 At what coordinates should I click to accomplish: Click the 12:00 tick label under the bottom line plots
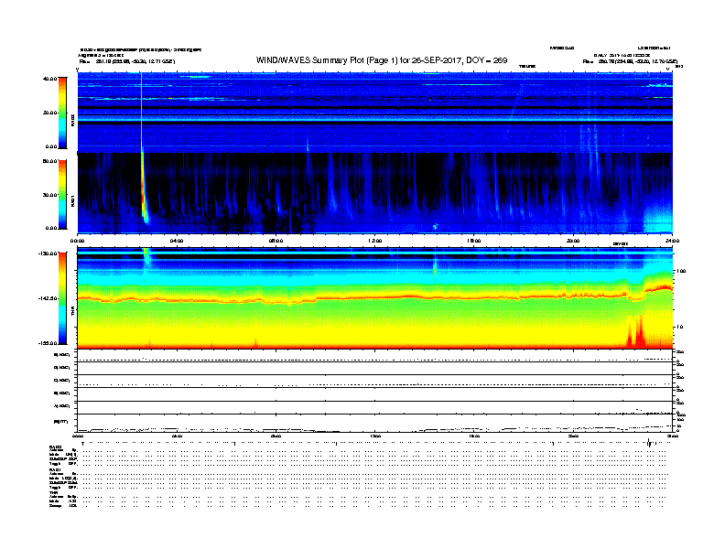pos(375,436)
